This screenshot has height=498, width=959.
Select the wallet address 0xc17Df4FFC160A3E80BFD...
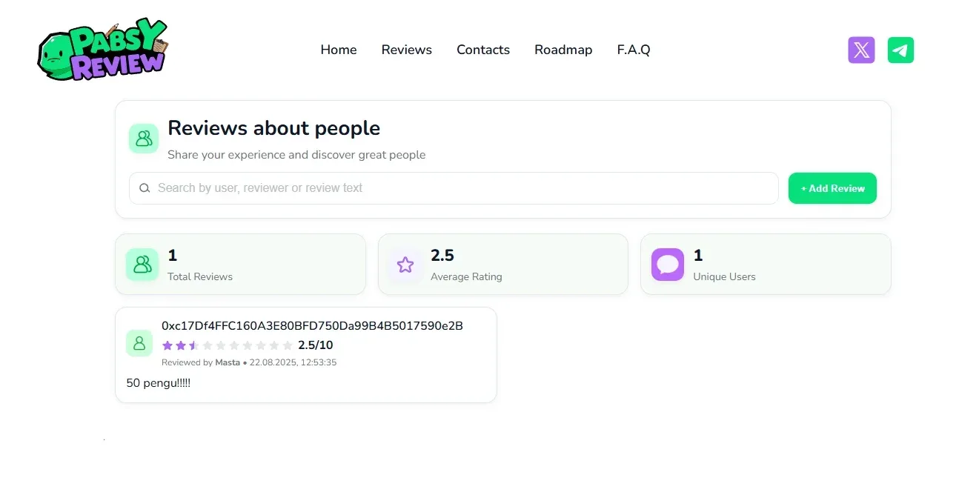[x=312, y=326]
